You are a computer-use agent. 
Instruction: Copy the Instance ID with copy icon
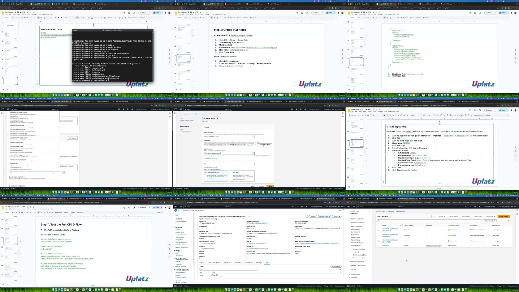coord(200,223)
